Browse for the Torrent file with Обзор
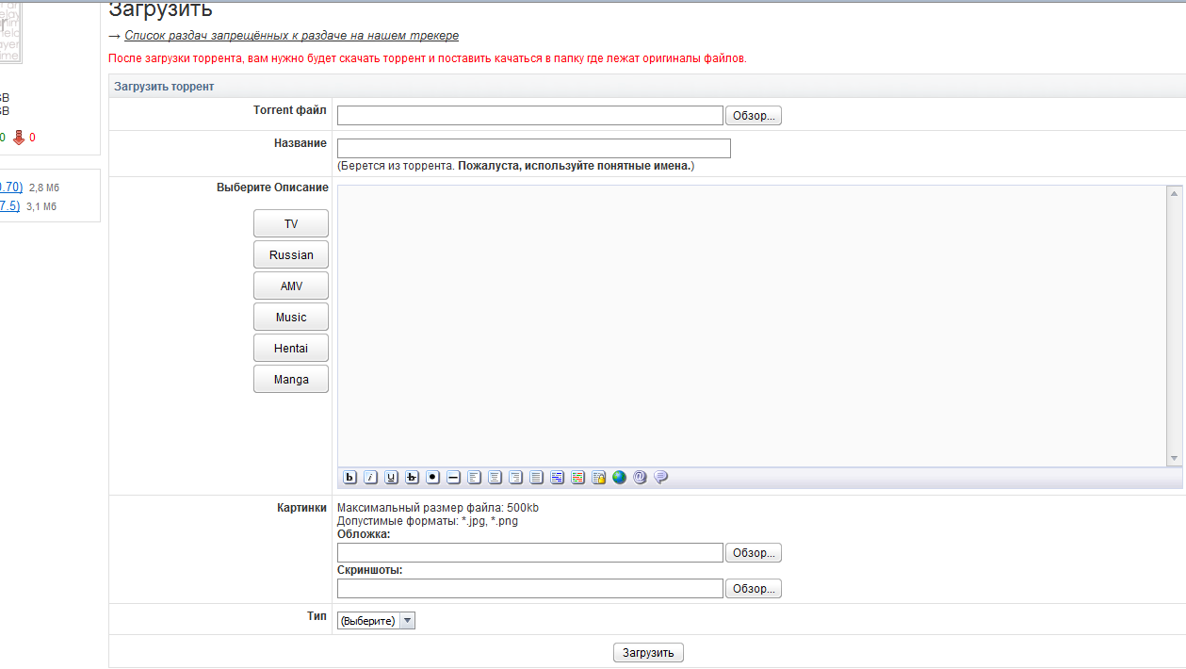Image resolution: width=1186 pixels, height=669 pixels. click(753, 116)
